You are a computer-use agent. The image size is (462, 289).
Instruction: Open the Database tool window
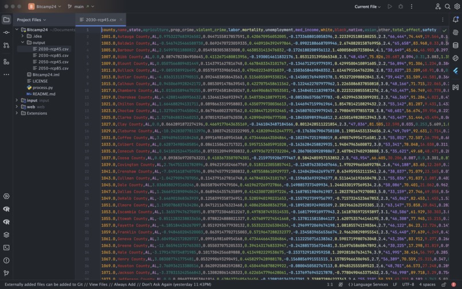tap(456, 45)
